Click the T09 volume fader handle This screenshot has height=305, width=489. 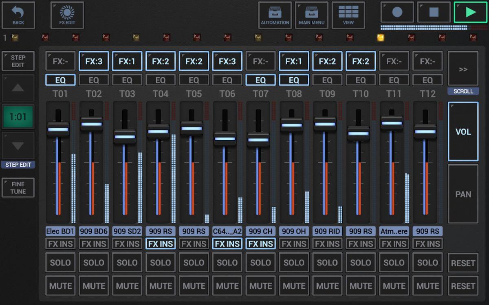(x=326, y=124)
